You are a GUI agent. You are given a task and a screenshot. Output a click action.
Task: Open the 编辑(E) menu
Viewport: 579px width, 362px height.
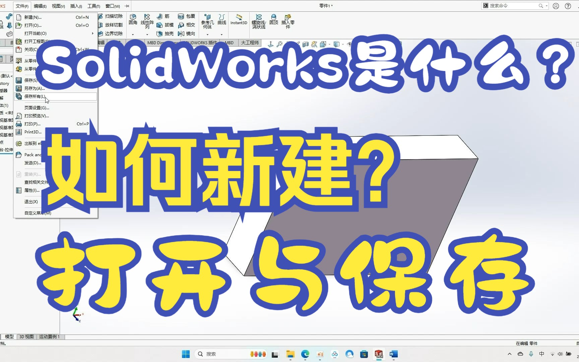pyautogui.click(x=40, y=6)
